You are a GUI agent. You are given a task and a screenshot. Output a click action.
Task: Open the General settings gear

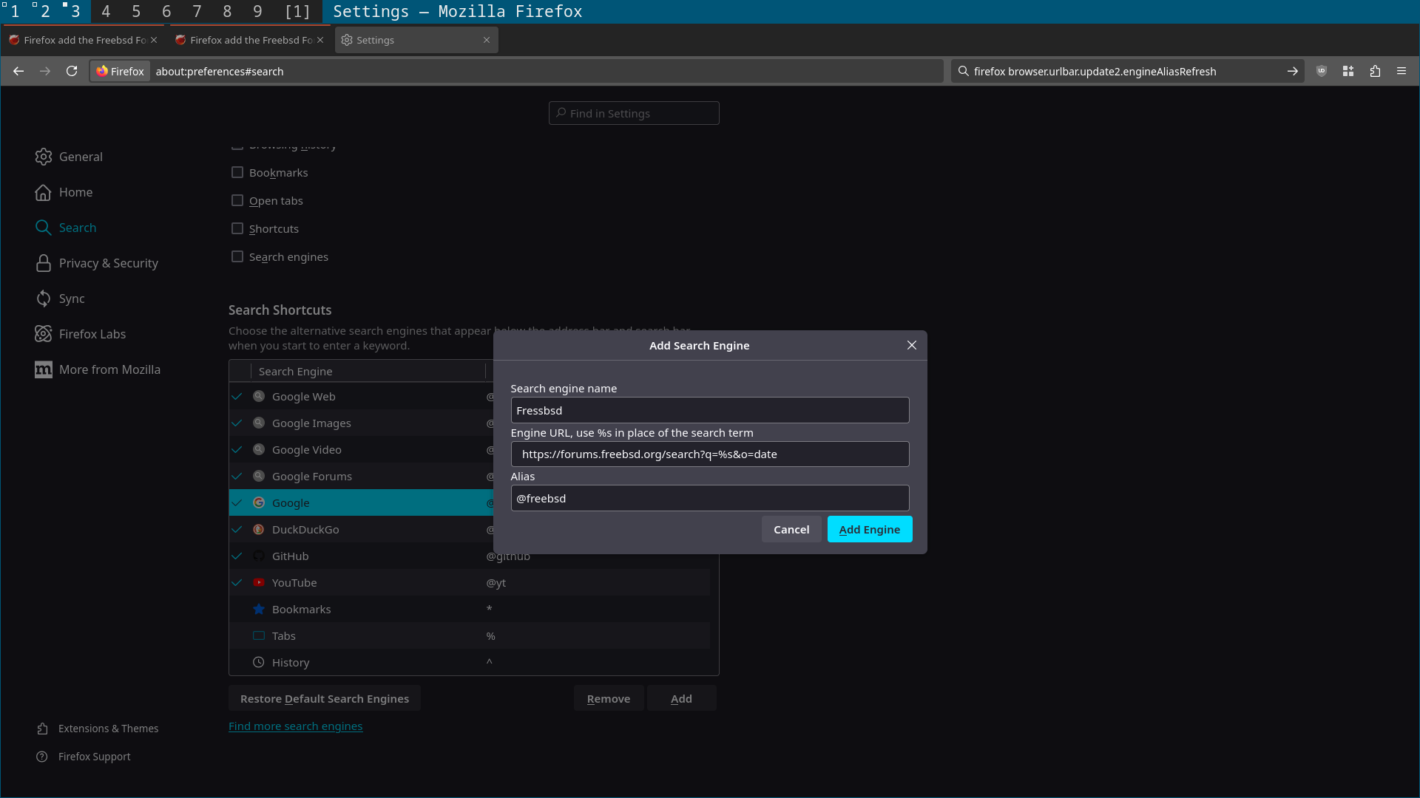(x=44, y=157)
